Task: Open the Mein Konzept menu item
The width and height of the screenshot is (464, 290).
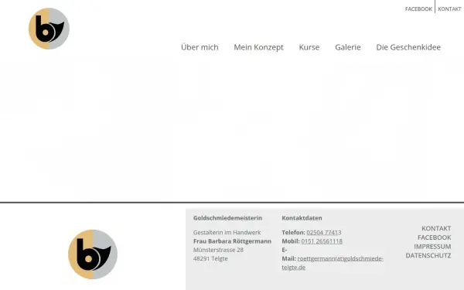Action: 258,47
